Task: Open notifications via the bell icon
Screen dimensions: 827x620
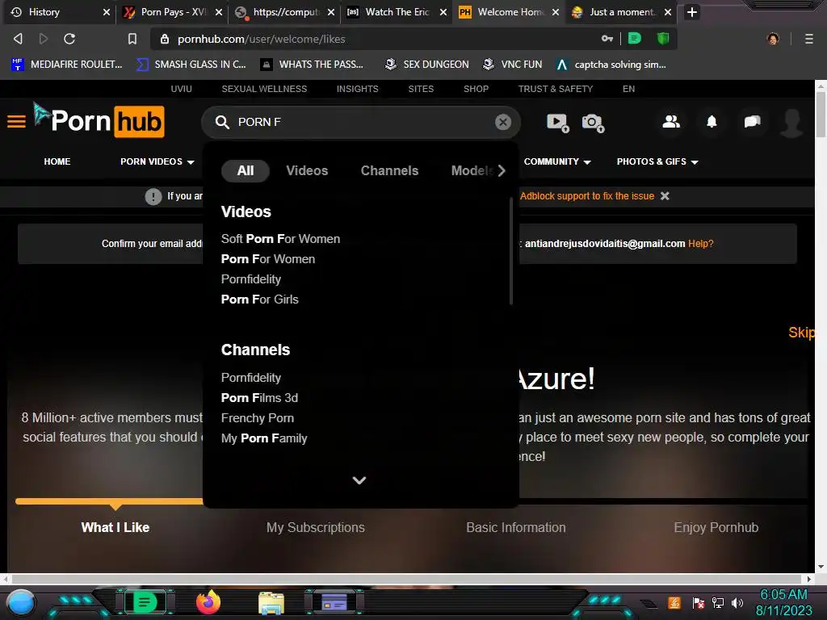Action: (x=712, y=122)
